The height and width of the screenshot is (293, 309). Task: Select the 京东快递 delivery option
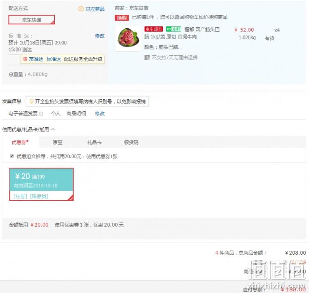tap(32, 20)
